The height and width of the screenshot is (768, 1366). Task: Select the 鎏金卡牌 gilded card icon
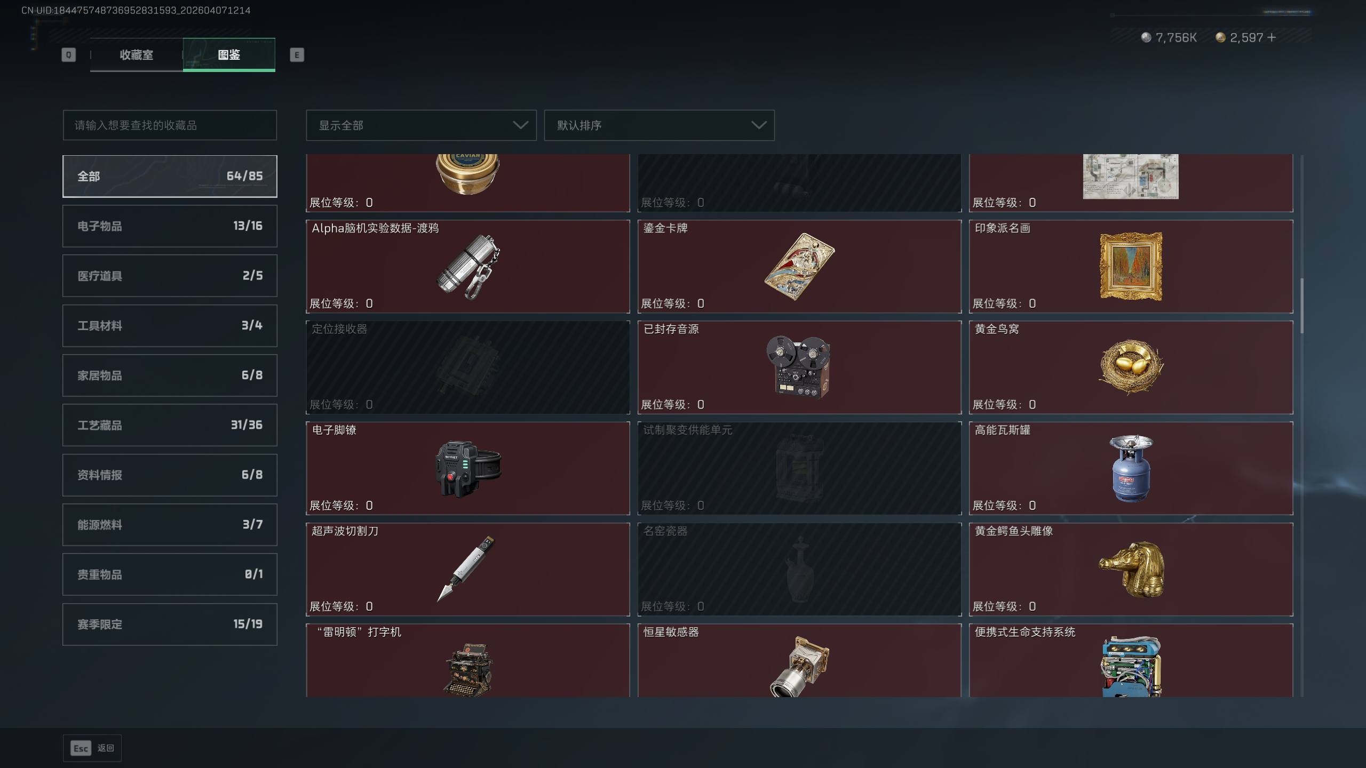point(799,266)
